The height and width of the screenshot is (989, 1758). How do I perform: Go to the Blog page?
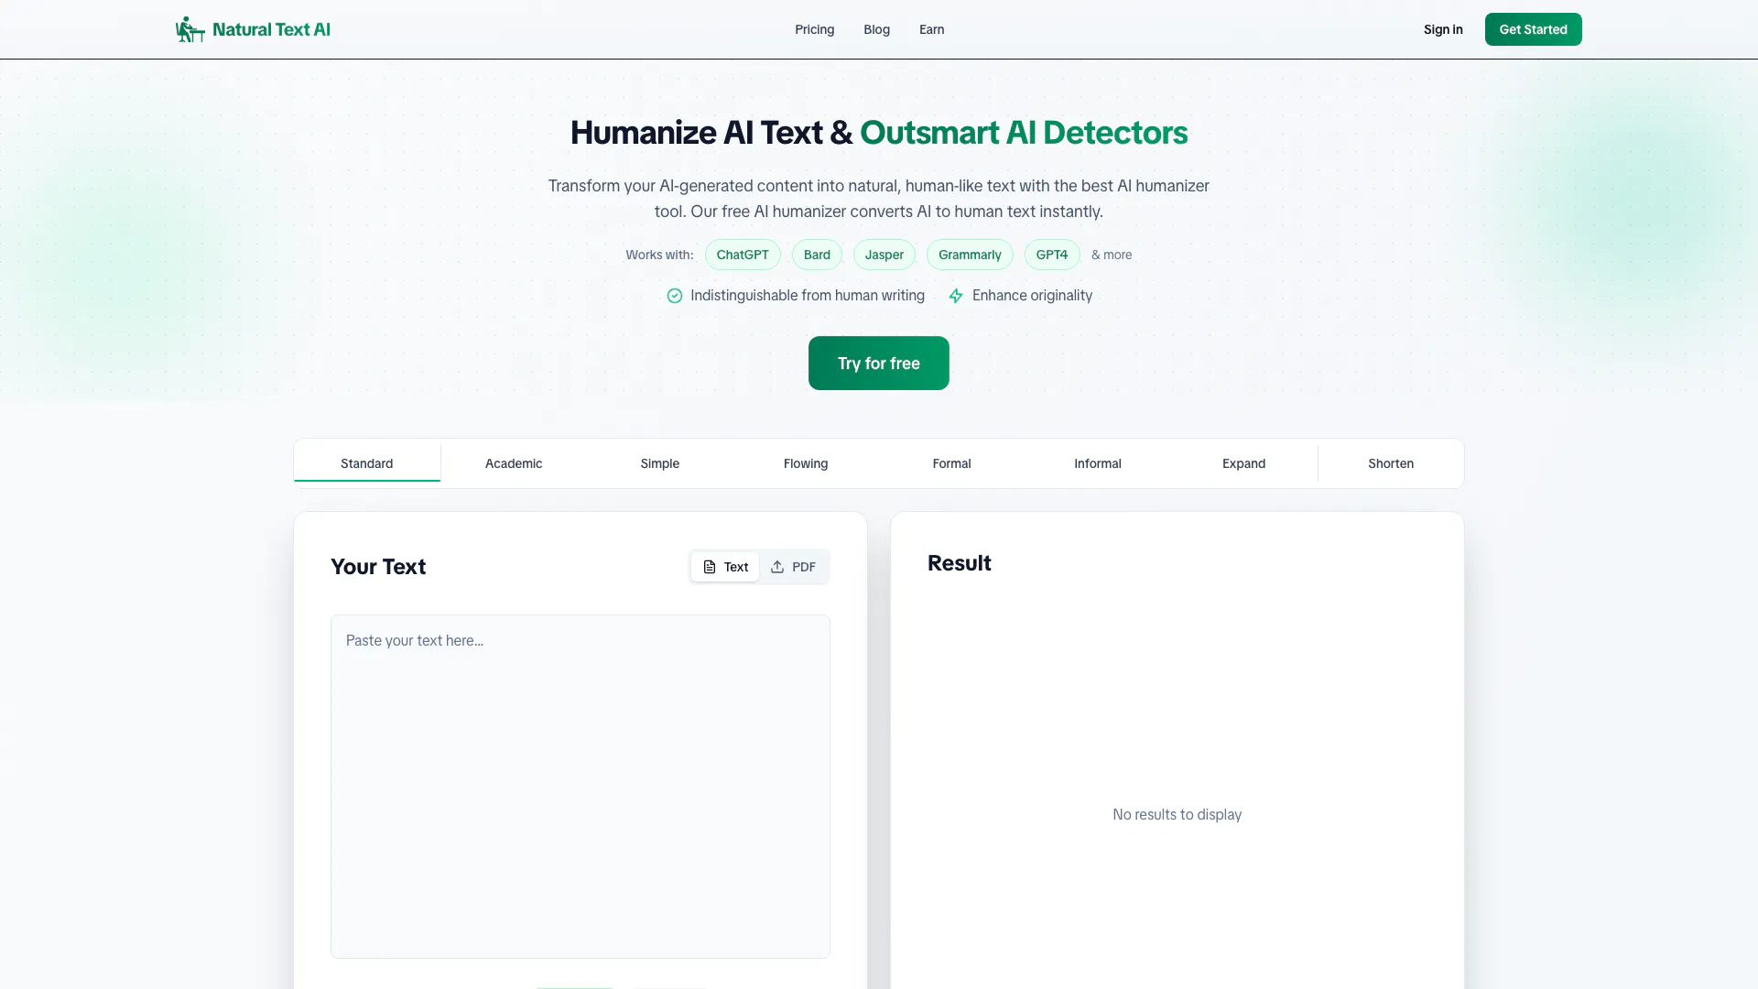coord(876,29)
